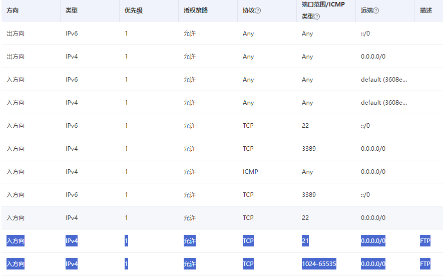Screen dimensions: 443x277
Task: Click the port 21 cell
Action: pos(305,241)
